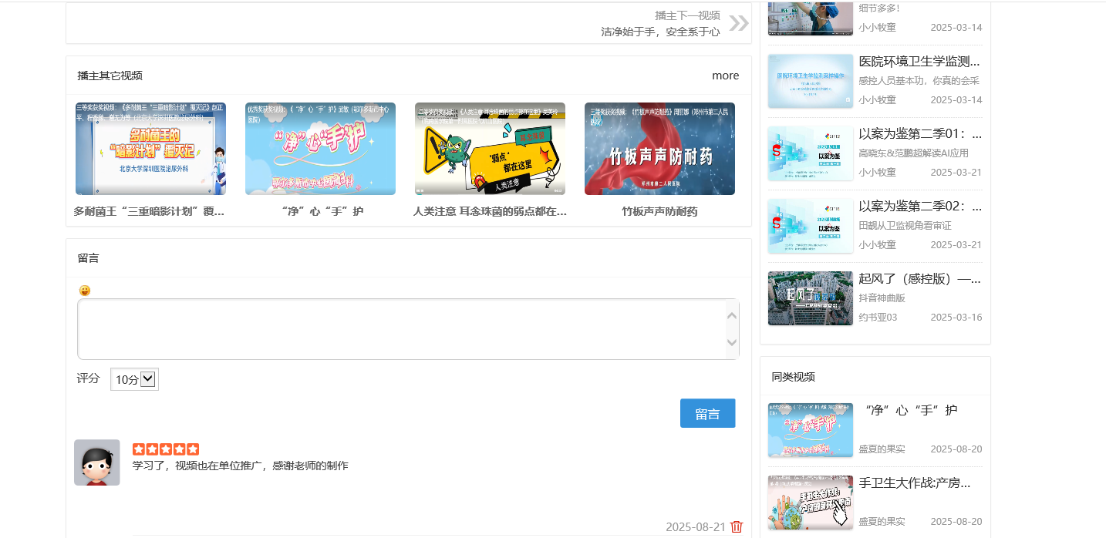1106x538 pixels.
Task: Open 起风了（感控版） sidebar video thumbnail
Action: (x=810, y=298)
